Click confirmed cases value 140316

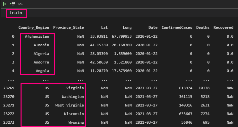(186, 105)
